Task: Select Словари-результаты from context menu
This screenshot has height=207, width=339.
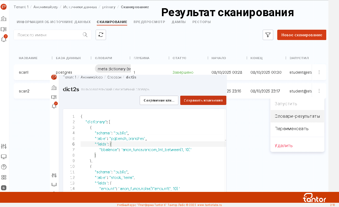Action: click(297, 116)
